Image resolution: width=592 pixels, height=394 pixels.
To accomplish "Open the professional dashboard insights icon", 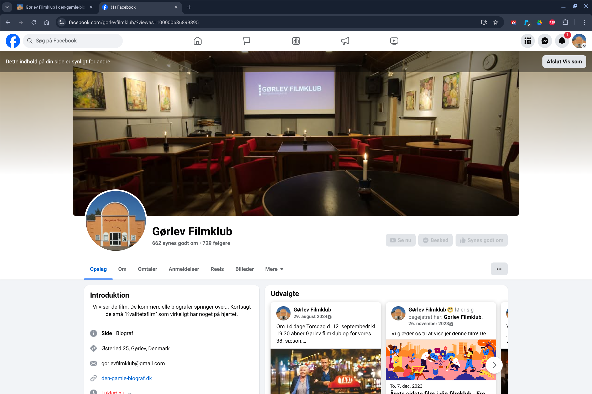I will [x=296, y=41].
